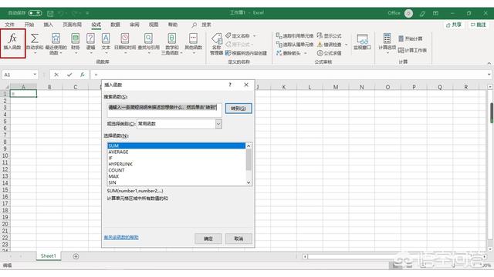Click the AutoSum sigma icon
494x277 pixels.
coord(35,38)
